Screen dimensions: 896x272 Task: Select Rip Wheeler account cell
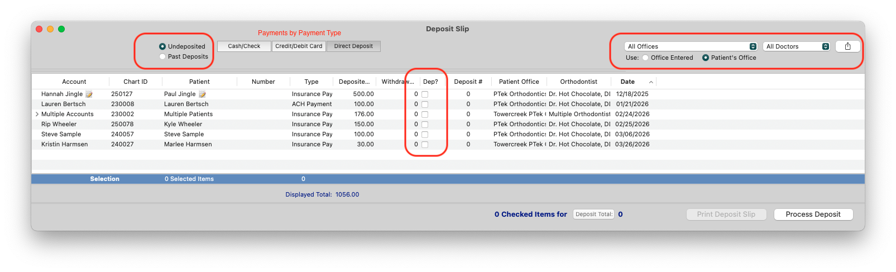pos(59,125)
